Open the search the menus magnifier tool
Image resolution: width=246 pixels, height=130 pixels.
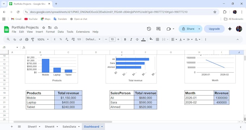pos(8,39)
